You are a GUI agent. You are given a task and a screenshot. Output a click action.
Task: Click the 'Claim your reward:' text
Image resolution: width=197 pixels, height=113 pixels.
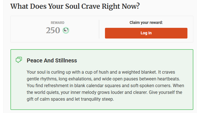point(146,22)
